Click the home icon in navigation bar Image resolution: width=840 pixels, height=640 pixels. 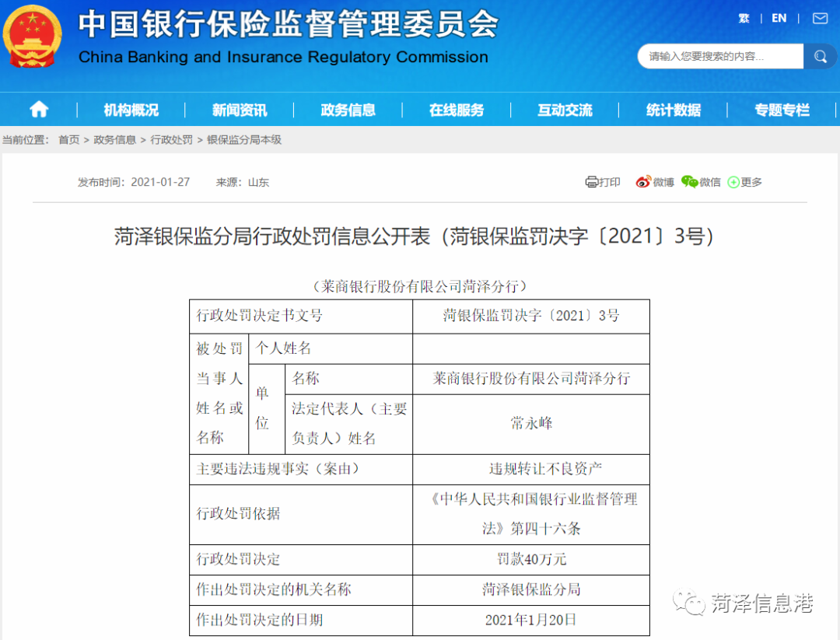(39, 110)
